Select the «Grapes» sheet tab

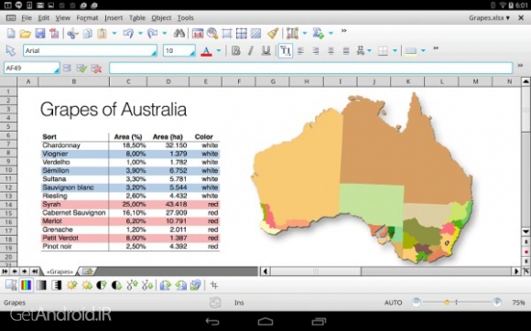pyautogui.click(x=60, y=272)
